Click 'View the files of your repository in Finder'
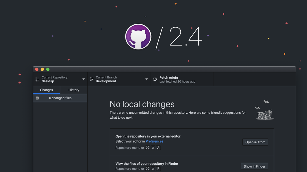Viewport: 307px width, 172px height. [147, 164]
